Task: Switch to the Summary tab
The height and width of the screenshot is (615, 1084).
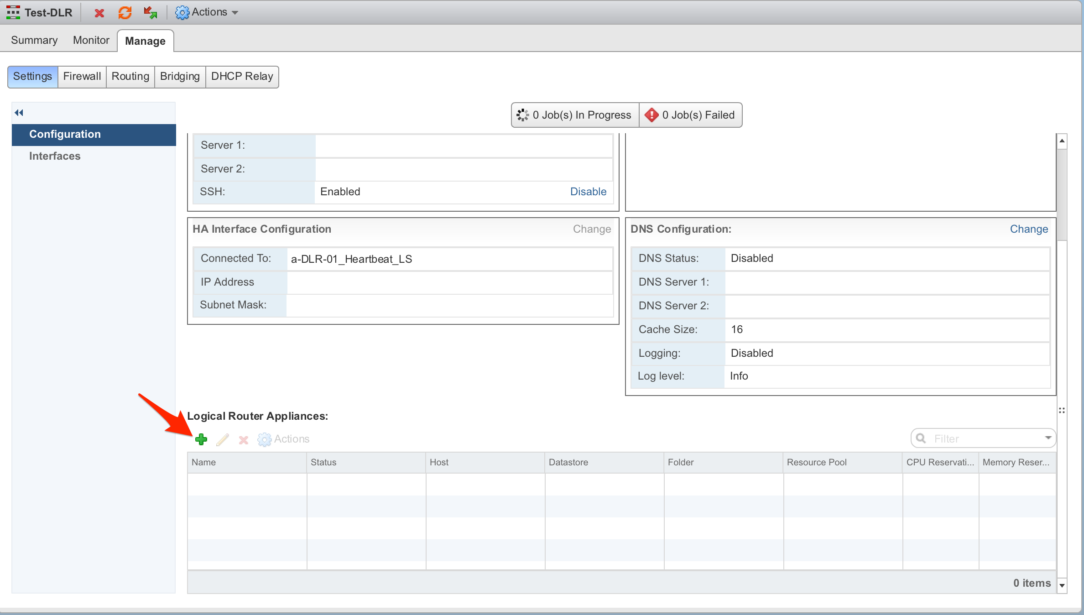Action: point(34,40)
